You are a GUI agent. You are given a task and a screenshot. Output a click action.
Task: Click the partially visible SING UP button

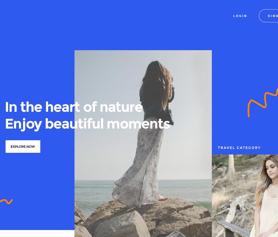click(269, 16)
